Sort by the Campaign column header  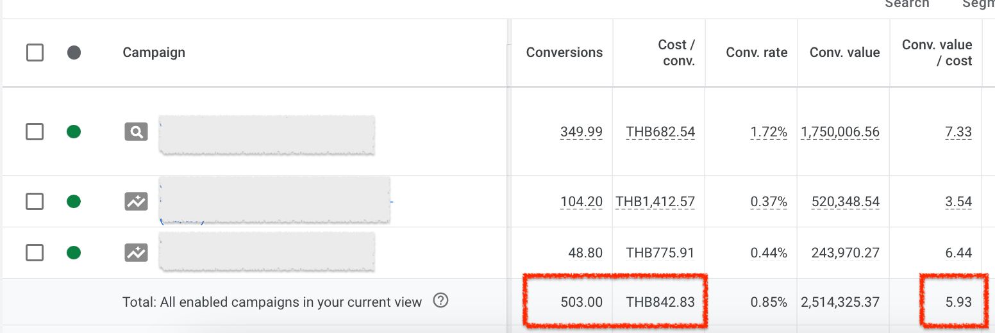[154, 53]
